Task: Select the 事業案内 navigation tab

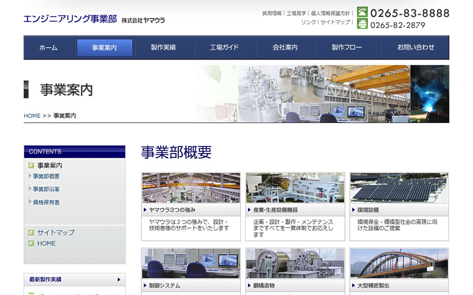Action: (x=104, y=48)
